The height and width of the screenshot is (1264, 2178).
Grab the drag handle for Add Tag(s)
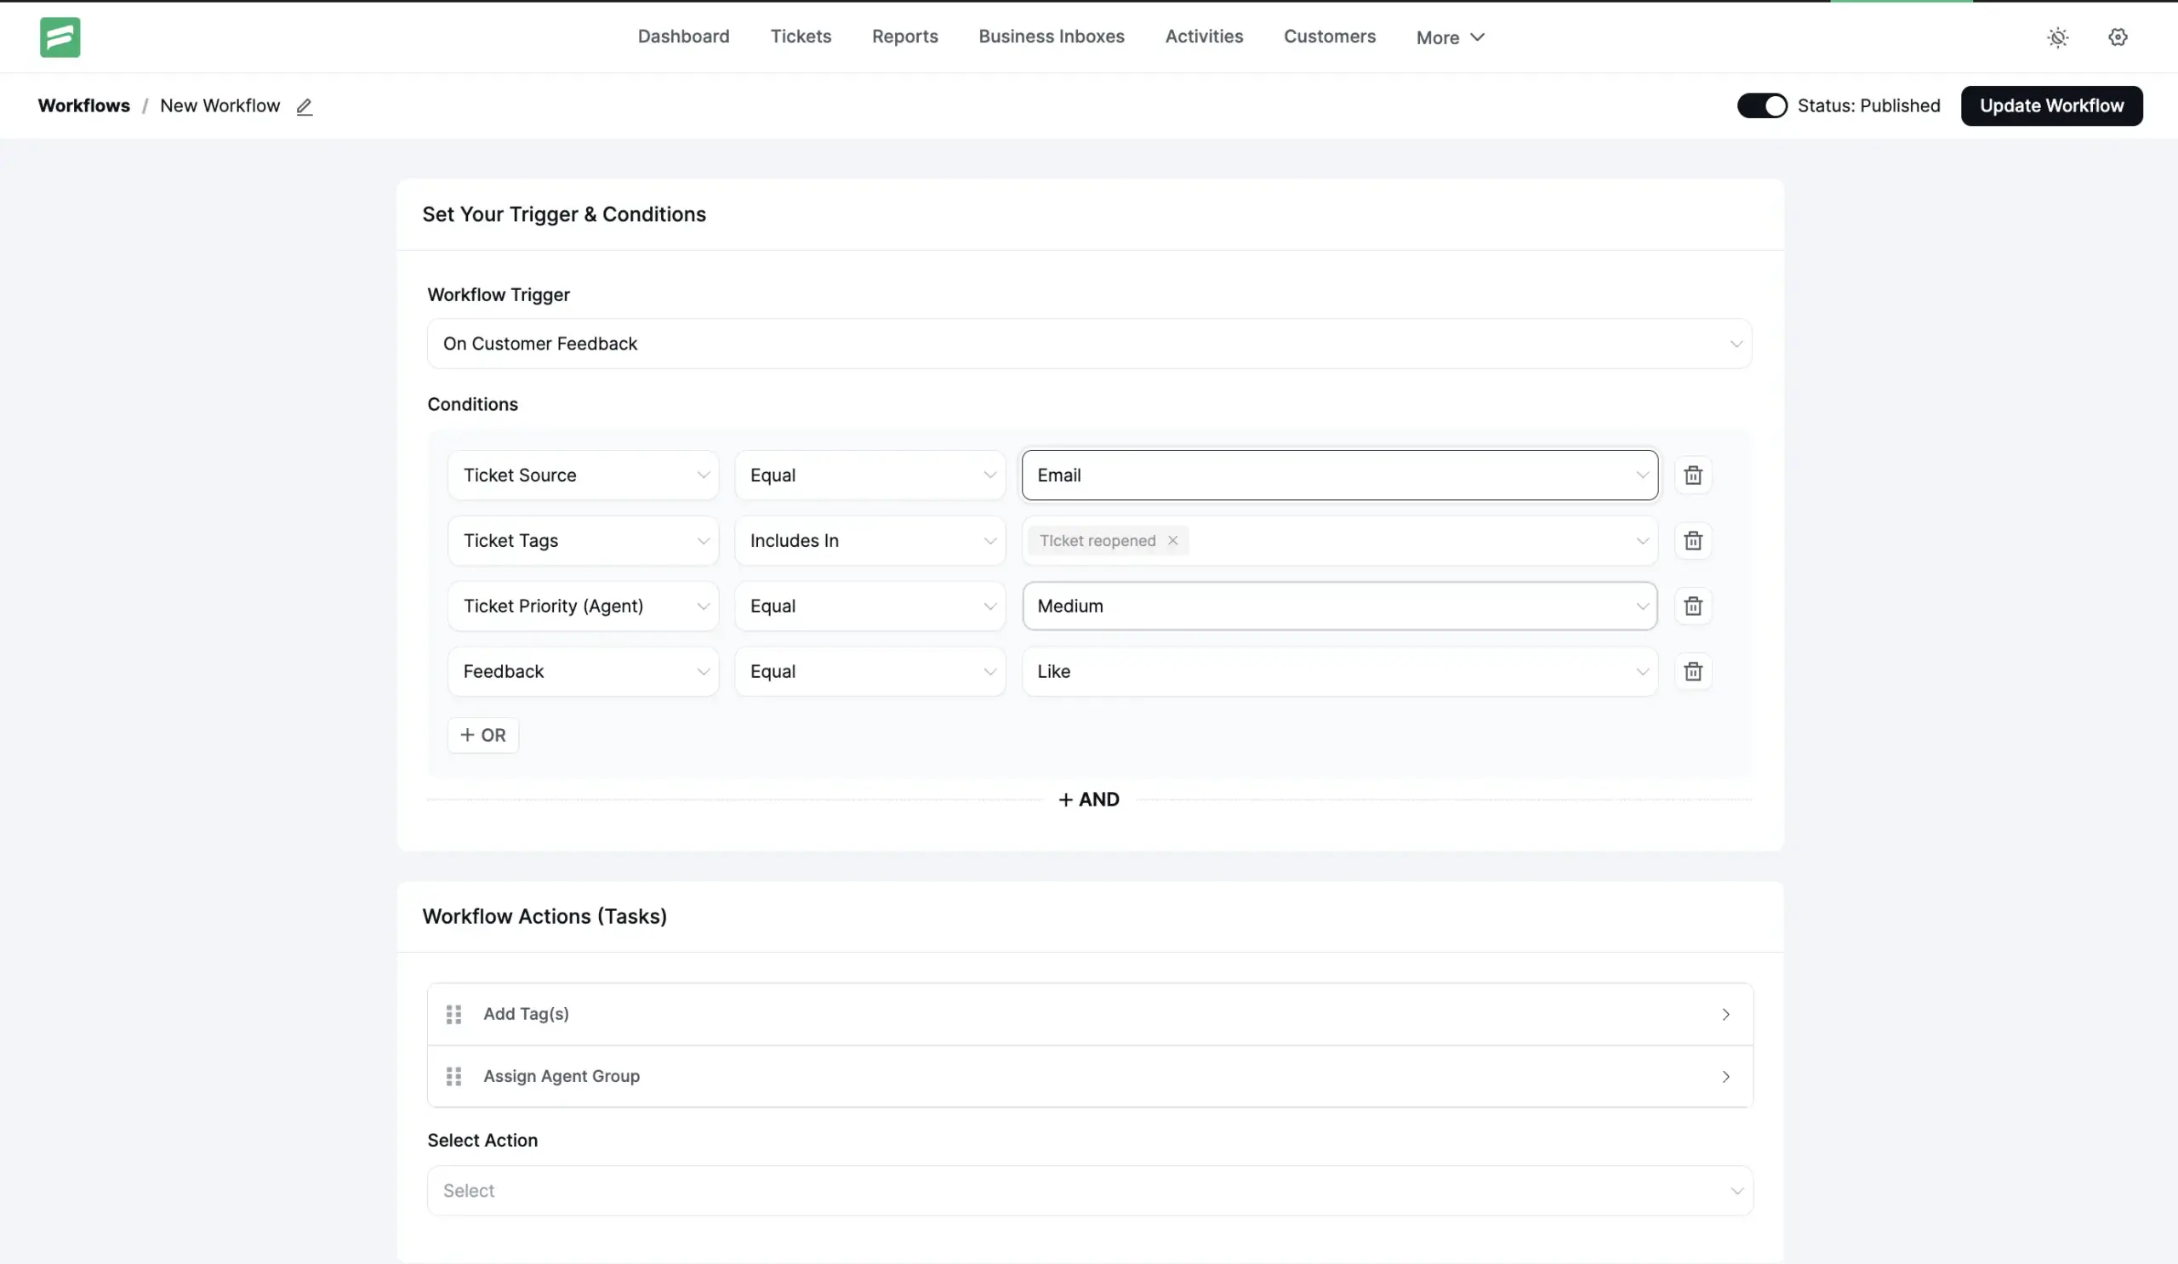453,1014
